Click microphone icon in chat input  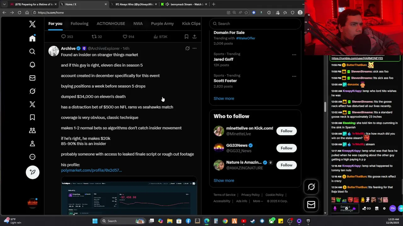click(335, 208)
